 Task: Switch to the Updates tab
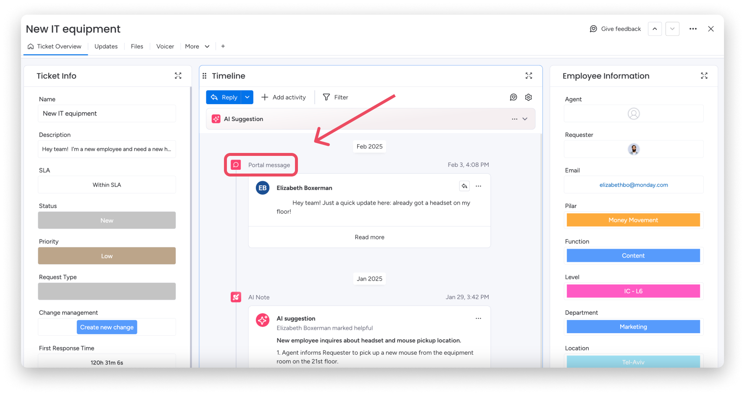coord(106,46)
